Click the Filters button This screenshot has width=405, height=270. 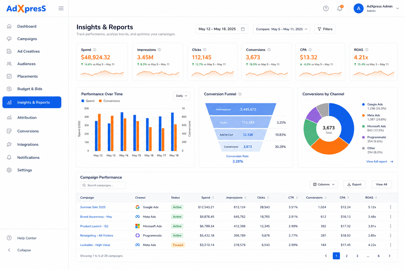[x=325, y=29]
